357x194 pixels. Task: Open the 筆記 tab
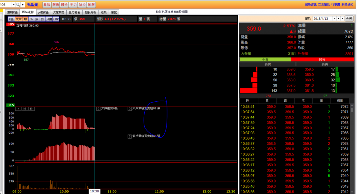(x=114, y=12)
